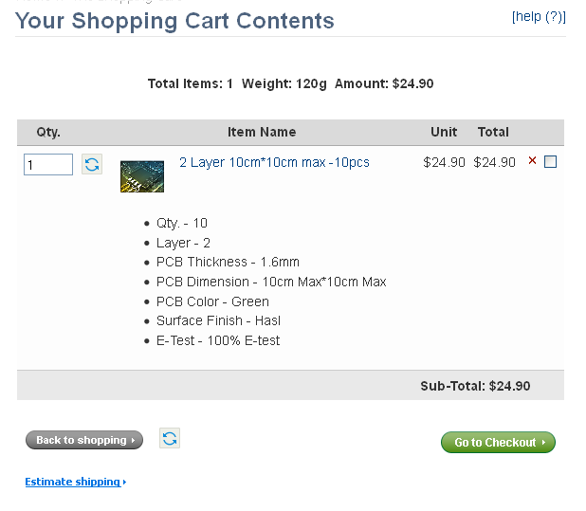The width and height of the screenshot is (586, 511).
Task: Click the update cart icon beside Back to shopping
Action: click(170, 438)
